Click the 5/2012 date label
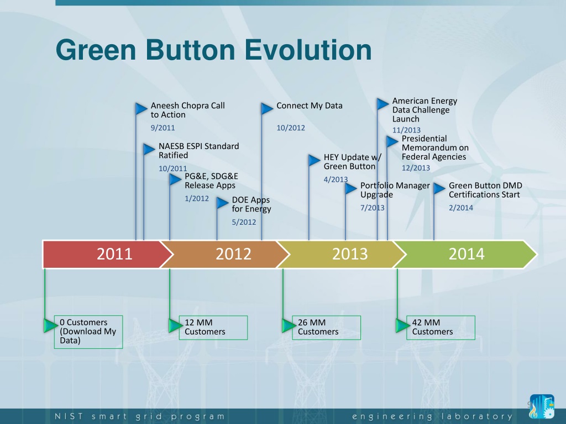This screenshot has width=566, height=424. (244, 222)
